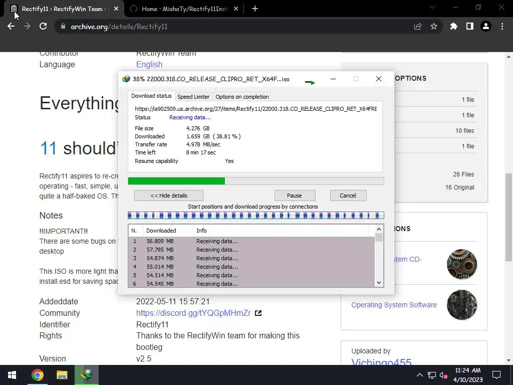Viewport: 513px width, 385px height.
Task: Click the download URL text in IDM
Action: coord(256,109)
